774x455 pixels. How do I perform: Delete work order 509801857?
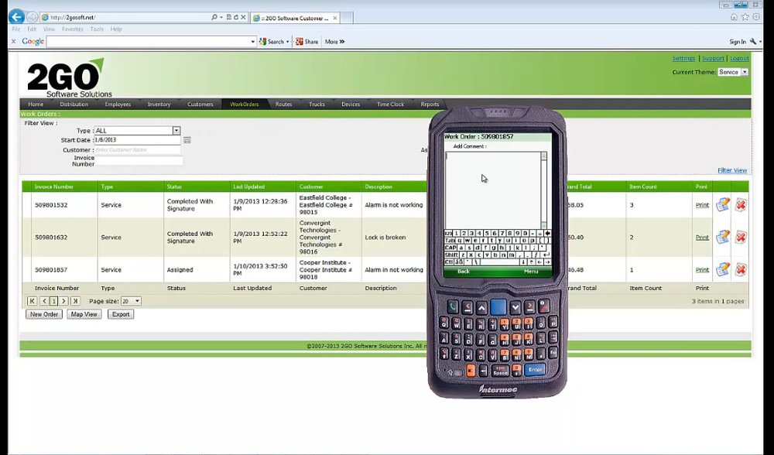741,269
